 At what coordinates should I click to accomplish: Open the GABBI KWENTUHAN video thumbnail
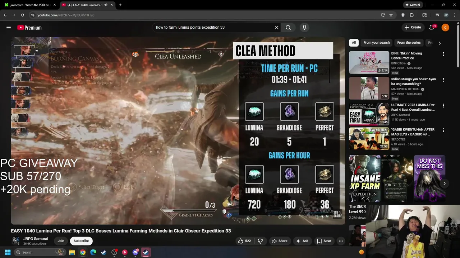tap(369, 139)
